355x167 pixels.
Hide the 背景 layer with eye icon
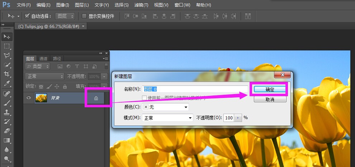[29, 98]
